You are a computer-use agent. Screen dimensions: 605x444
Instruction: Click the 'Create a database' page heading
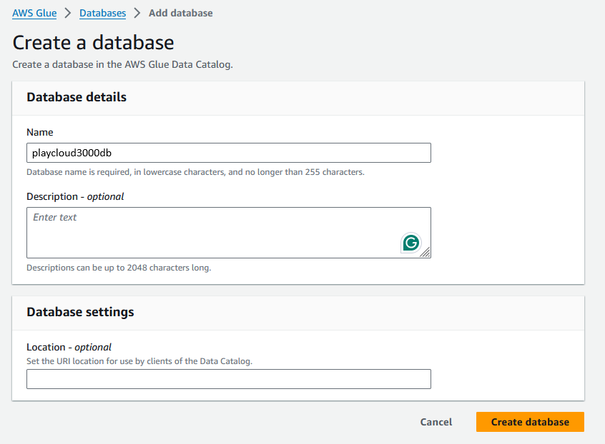tap(94, 42)
